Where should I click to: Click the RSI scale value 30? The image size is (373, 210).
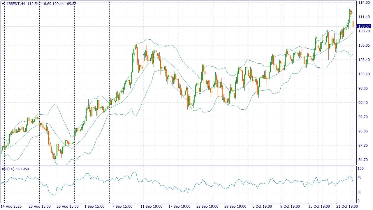point(360,192)
